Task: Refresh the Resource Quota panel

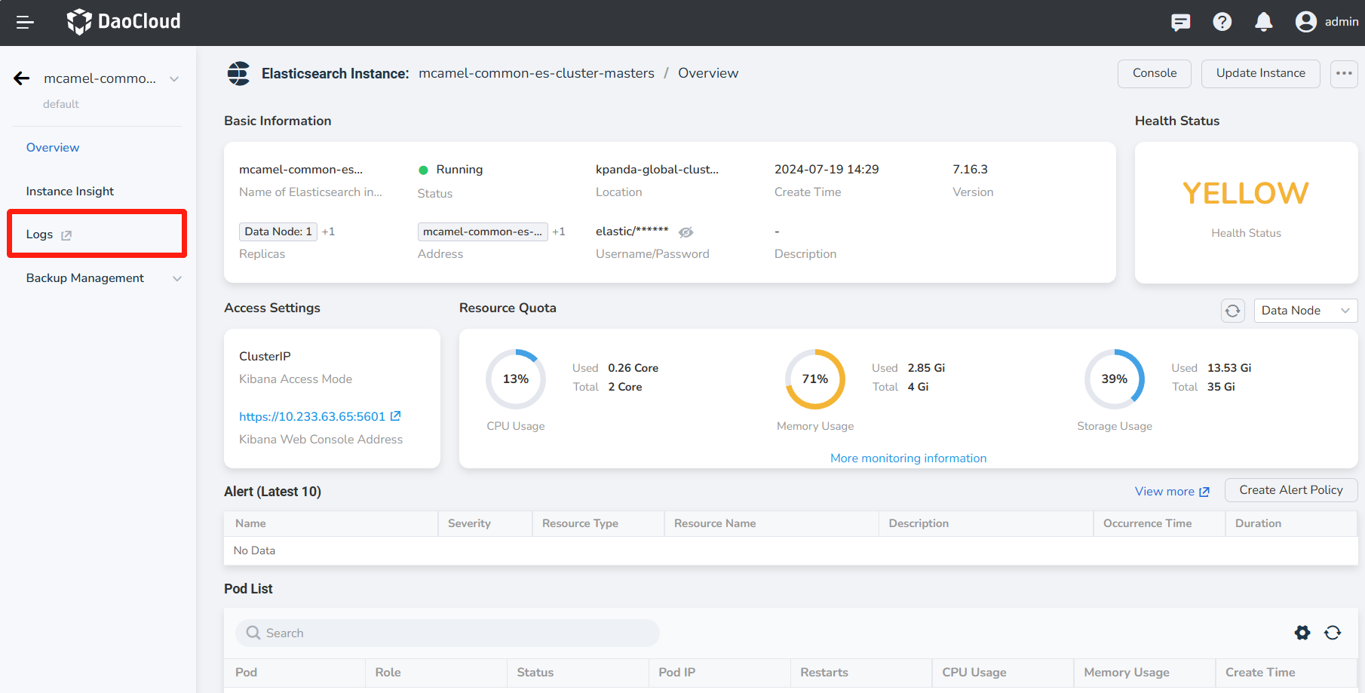Action: (1232, 311)
